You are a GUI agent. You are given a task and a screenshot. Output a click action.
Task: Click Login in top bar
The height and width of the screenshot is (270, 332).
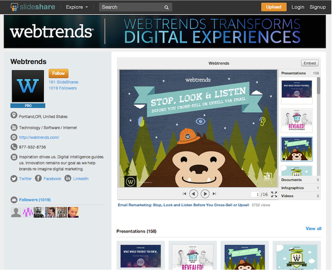(x=298, y=7)
